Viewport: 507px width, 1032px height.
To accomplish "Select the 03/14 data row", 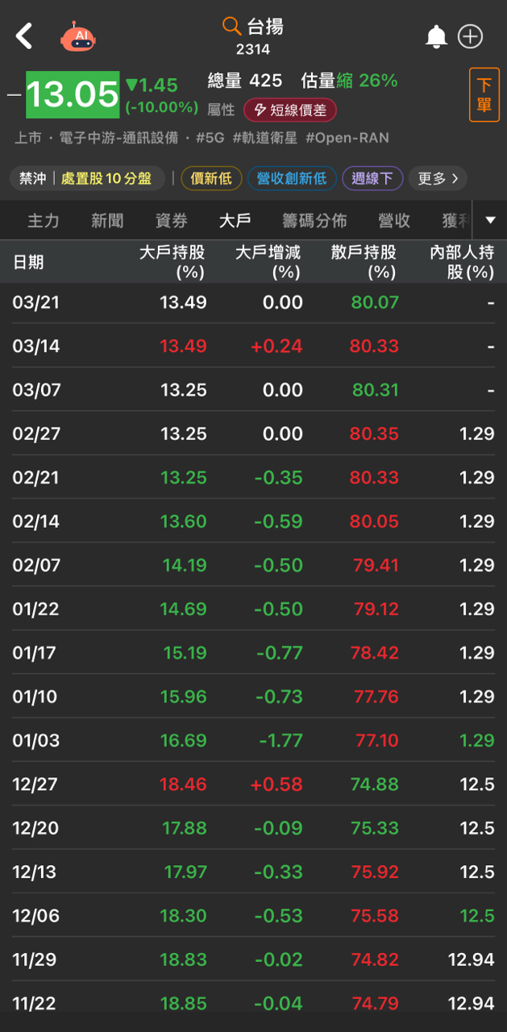I will [253, 346].
